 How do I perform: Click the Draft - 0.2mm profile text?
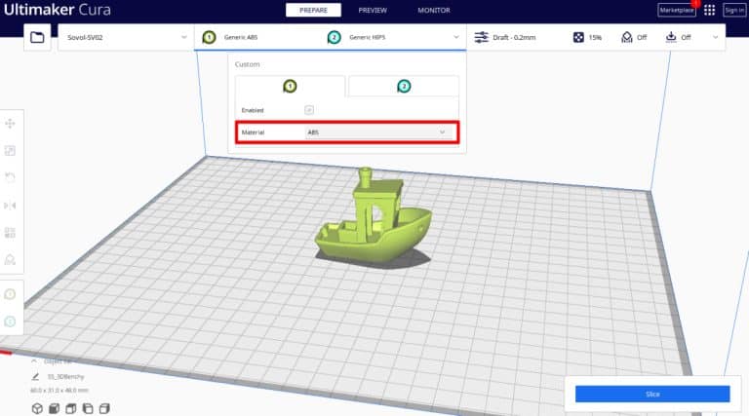(x=514, y=37)
